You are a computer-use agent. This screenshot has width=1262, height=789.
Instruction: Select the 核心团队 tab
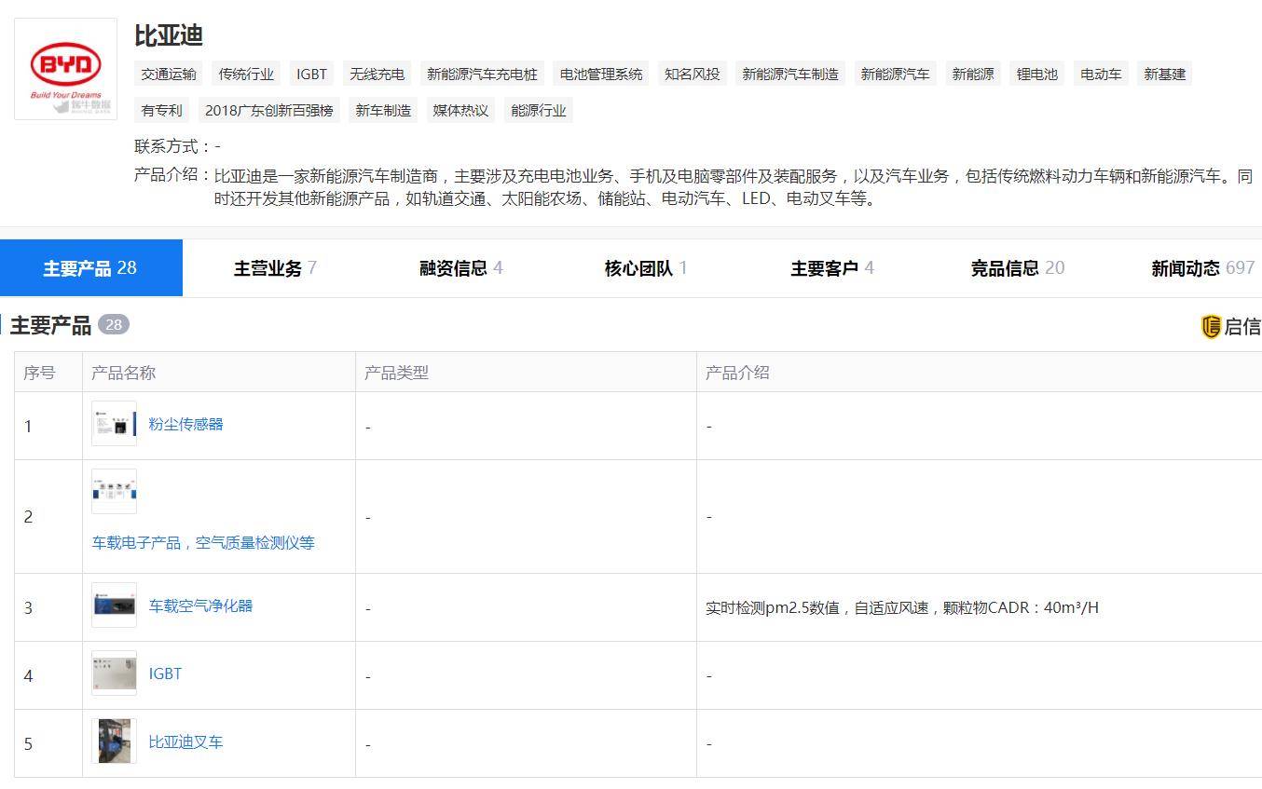tap(646, 268)
